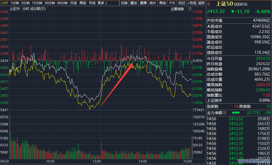Viewport: 272px width, 165px height.
Task: Toggle 重播 replay mode
Action: pos(143,3)
